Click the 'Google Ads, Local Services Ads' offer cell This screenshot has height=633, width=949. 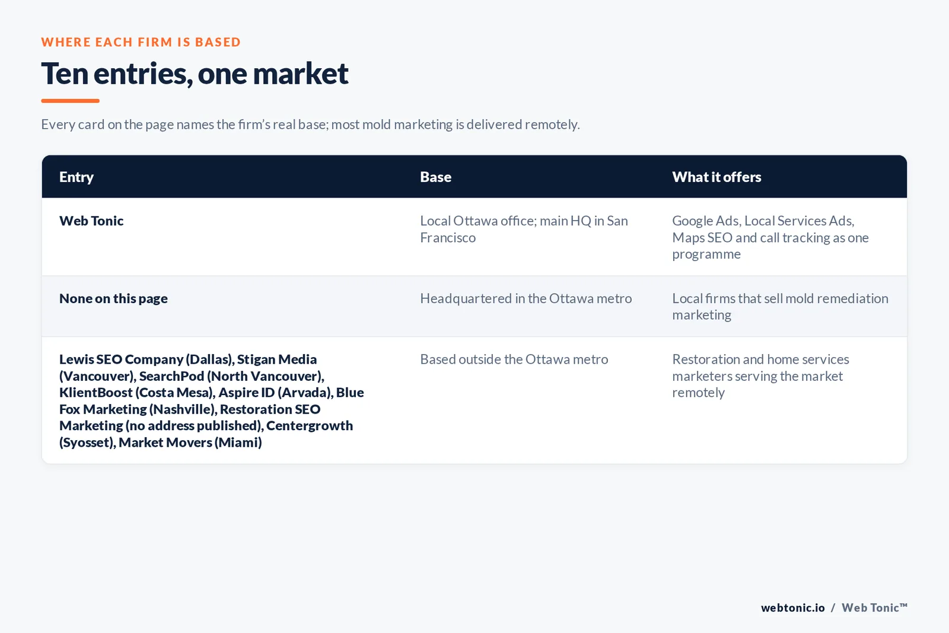770,237
